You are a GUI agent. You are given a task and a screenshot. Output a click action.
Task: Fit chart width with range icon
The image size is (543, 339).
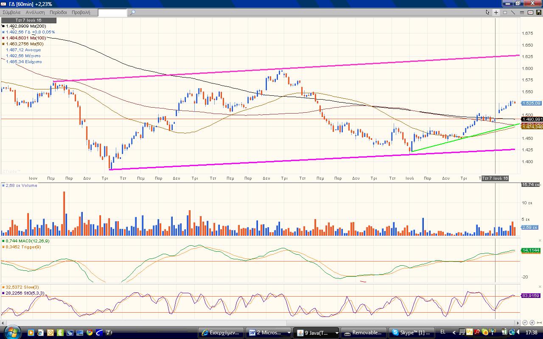click(x=539, y=322)
